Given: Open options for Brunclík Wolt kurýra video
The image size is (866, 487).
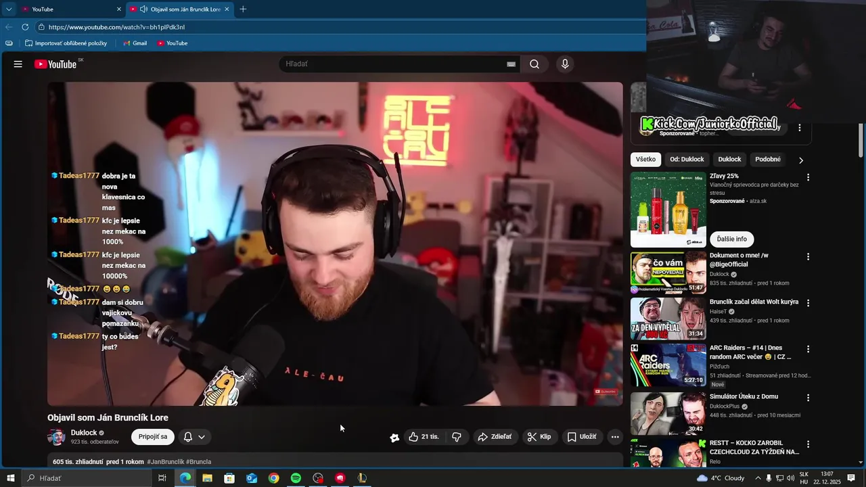Looking at the screenshot, I should tap(807, 303).
